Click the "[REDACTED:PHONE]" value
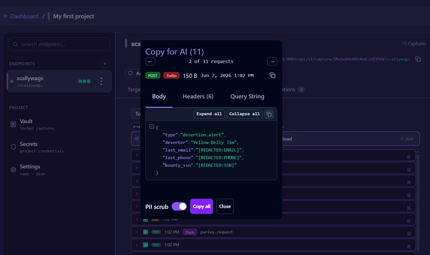The height and width of the screenshot is (255, 430). coord(219,158)
